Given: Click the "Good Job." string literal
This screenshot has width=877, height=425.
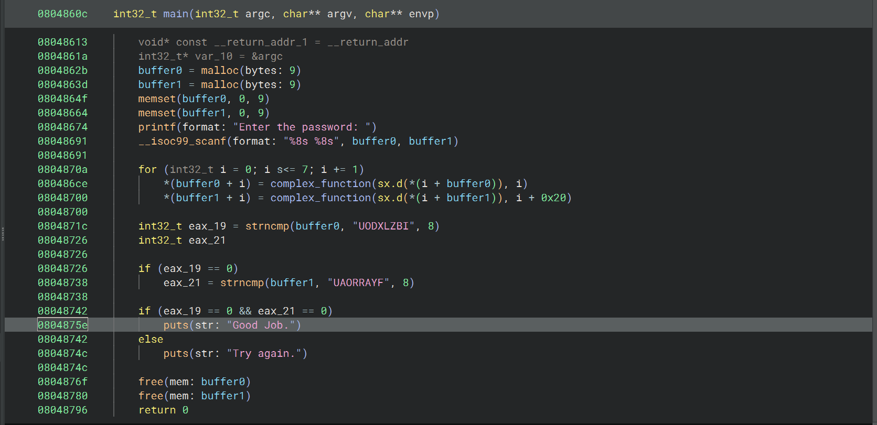Looking at the screenshot, I should [x=261, y=325].
